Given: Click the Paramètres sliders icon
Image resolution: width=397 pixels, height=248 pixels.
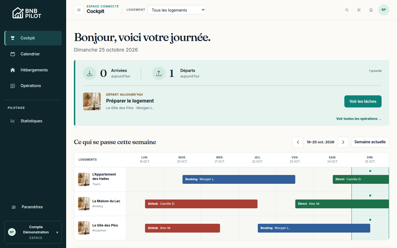Looking at the screenshot, I should 14,207.
